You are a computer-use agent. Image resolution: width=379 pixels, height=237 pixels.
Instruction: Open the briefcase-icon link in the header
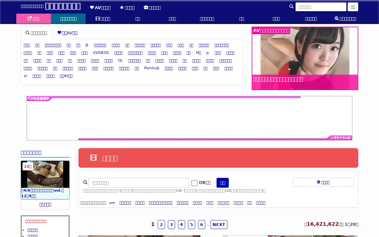(152, 8)
